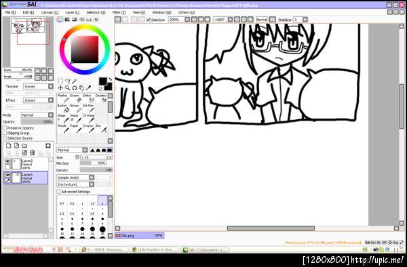
Task: Delete layer with trash can icon
Action: (32, 152)
